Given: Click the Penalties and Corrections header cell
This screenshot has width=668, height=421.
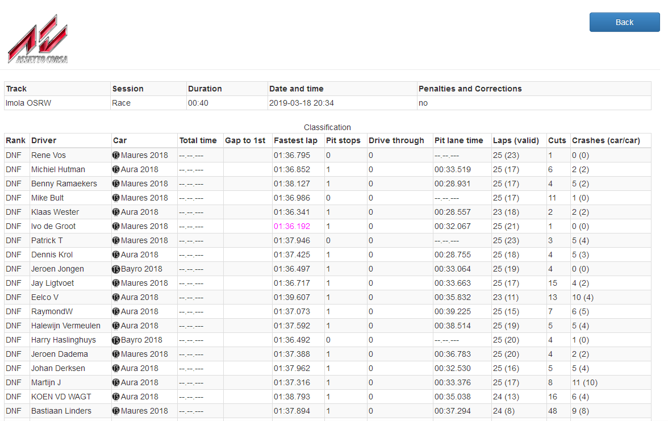Looking at the screenshot, I should [470, 89].
